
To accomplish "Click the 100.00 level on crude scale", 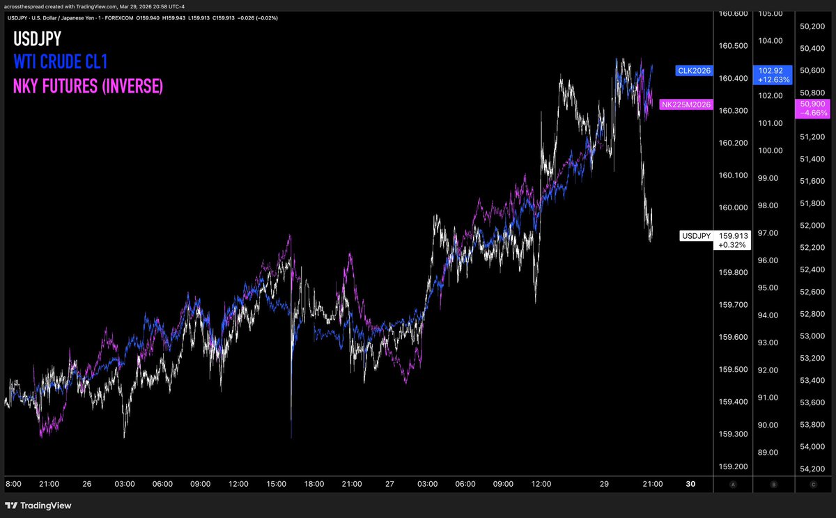I will pyautogui.click(x=771, y=150).
